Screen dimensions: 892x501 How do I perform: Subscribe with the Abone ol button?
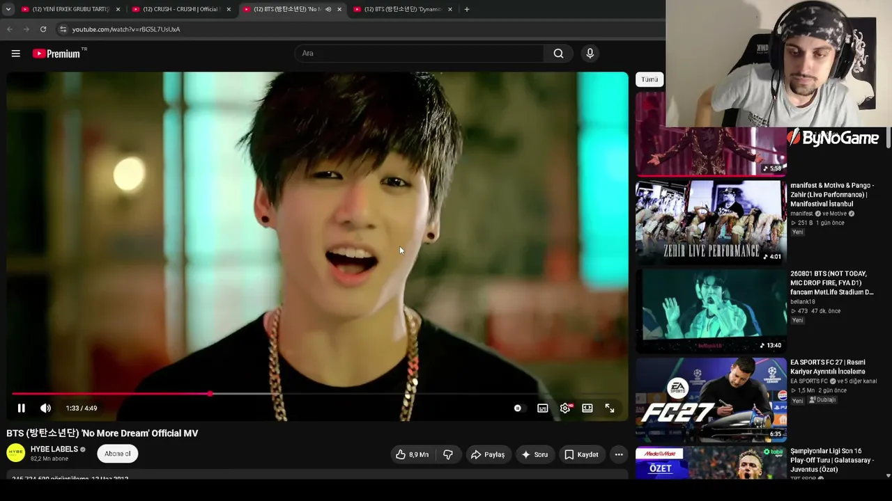(x=118, y=454)
